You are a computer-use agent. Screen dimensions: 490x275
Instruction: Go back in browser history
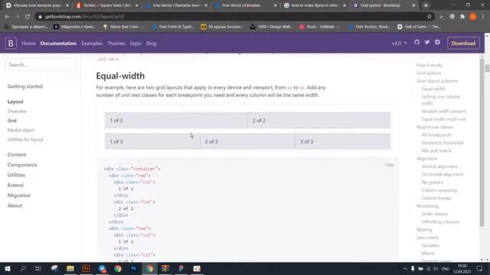7,17
